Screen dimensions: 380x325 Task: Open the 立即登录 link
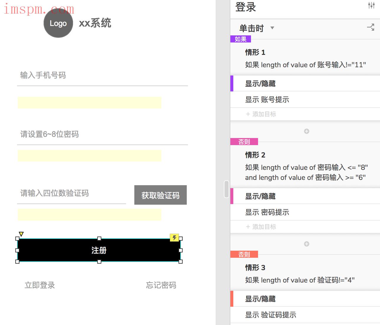tap(40, 285)
